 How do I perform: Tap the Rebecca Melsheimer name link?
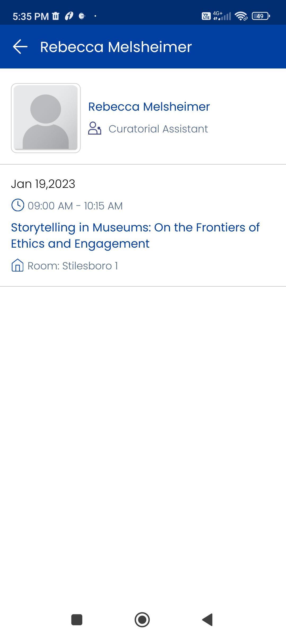coord(149,106)
